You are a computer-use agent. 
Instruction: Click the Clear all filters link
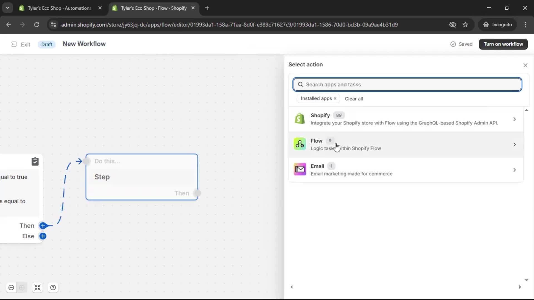point(354,99)
